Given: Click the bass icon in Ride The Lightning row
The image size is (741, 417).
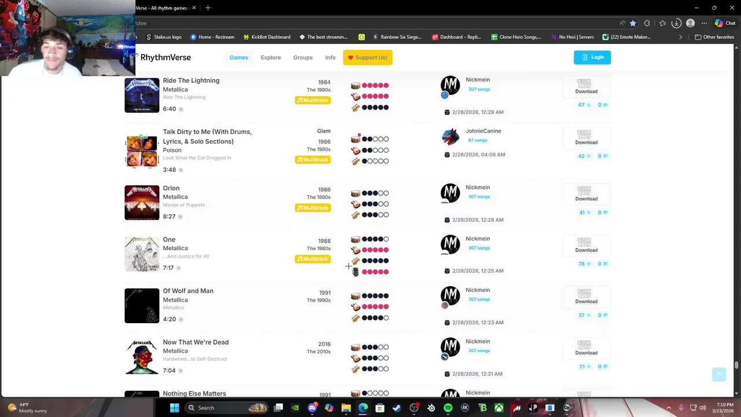Looking at the screenshot, I should pos(355,107).
